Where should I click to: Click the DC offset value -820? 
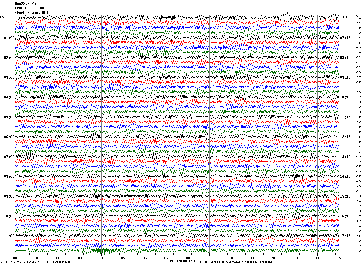click(x=359, y=122)
